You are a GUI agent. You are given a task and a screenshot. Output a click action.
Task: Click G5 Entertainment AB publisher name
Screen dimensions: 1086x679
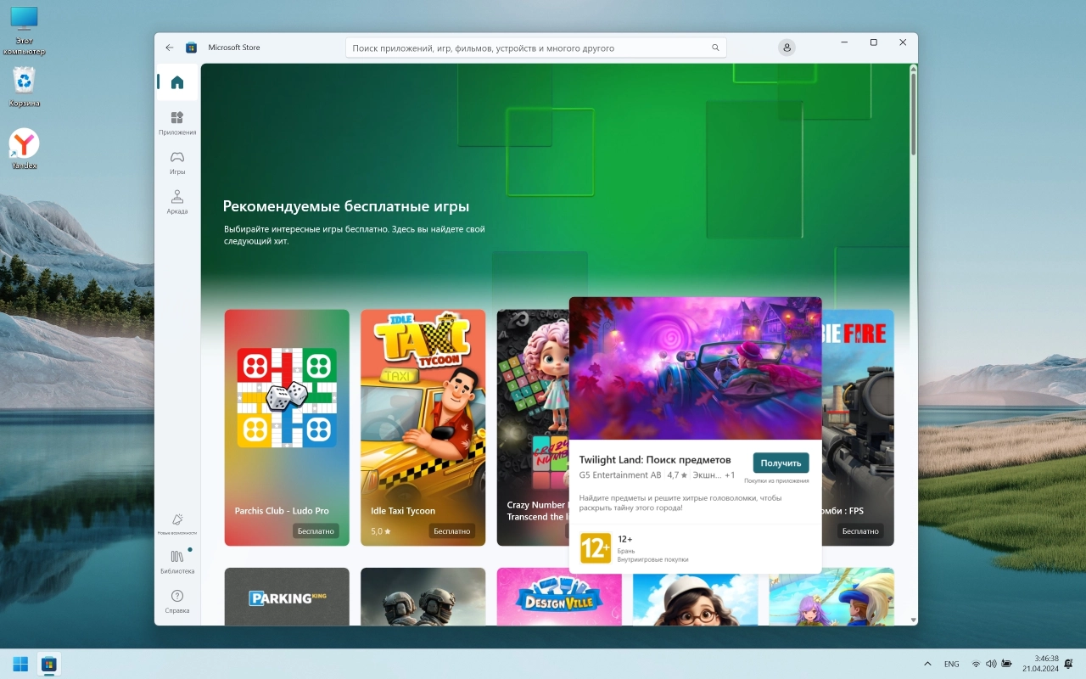coord(620,475)
